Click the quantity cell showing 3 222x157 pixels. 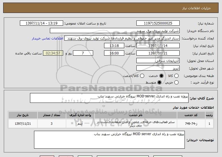(x=52, y=124)
